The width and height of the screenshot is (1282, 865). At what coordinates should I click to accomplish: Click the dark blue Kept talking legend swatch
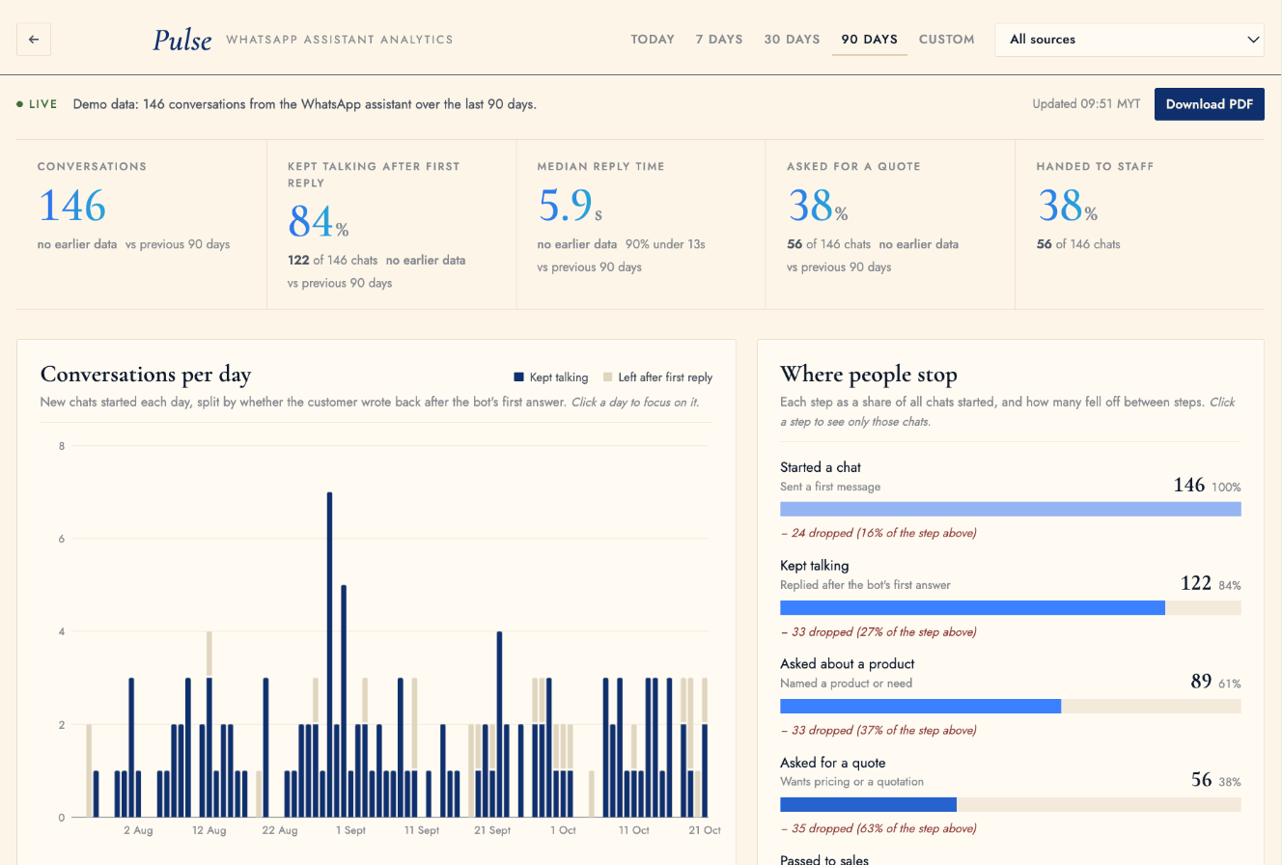click(518, 377)
